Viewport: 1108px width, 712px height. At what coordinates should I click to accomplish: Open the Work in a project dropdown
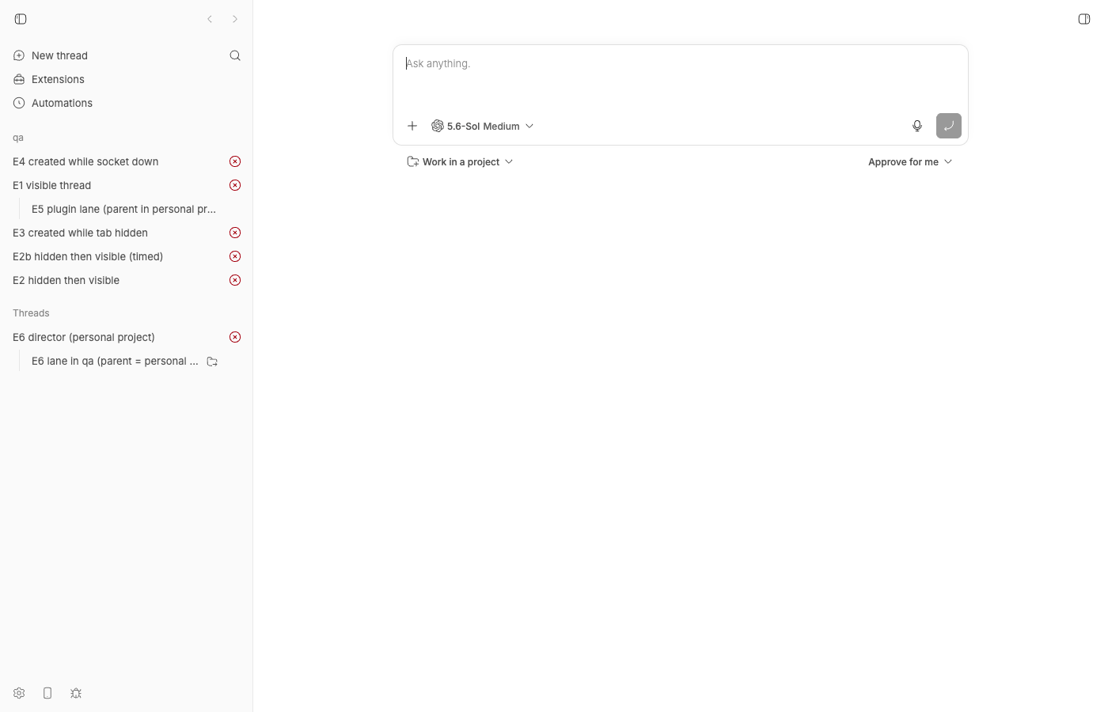tap(461, 161)
